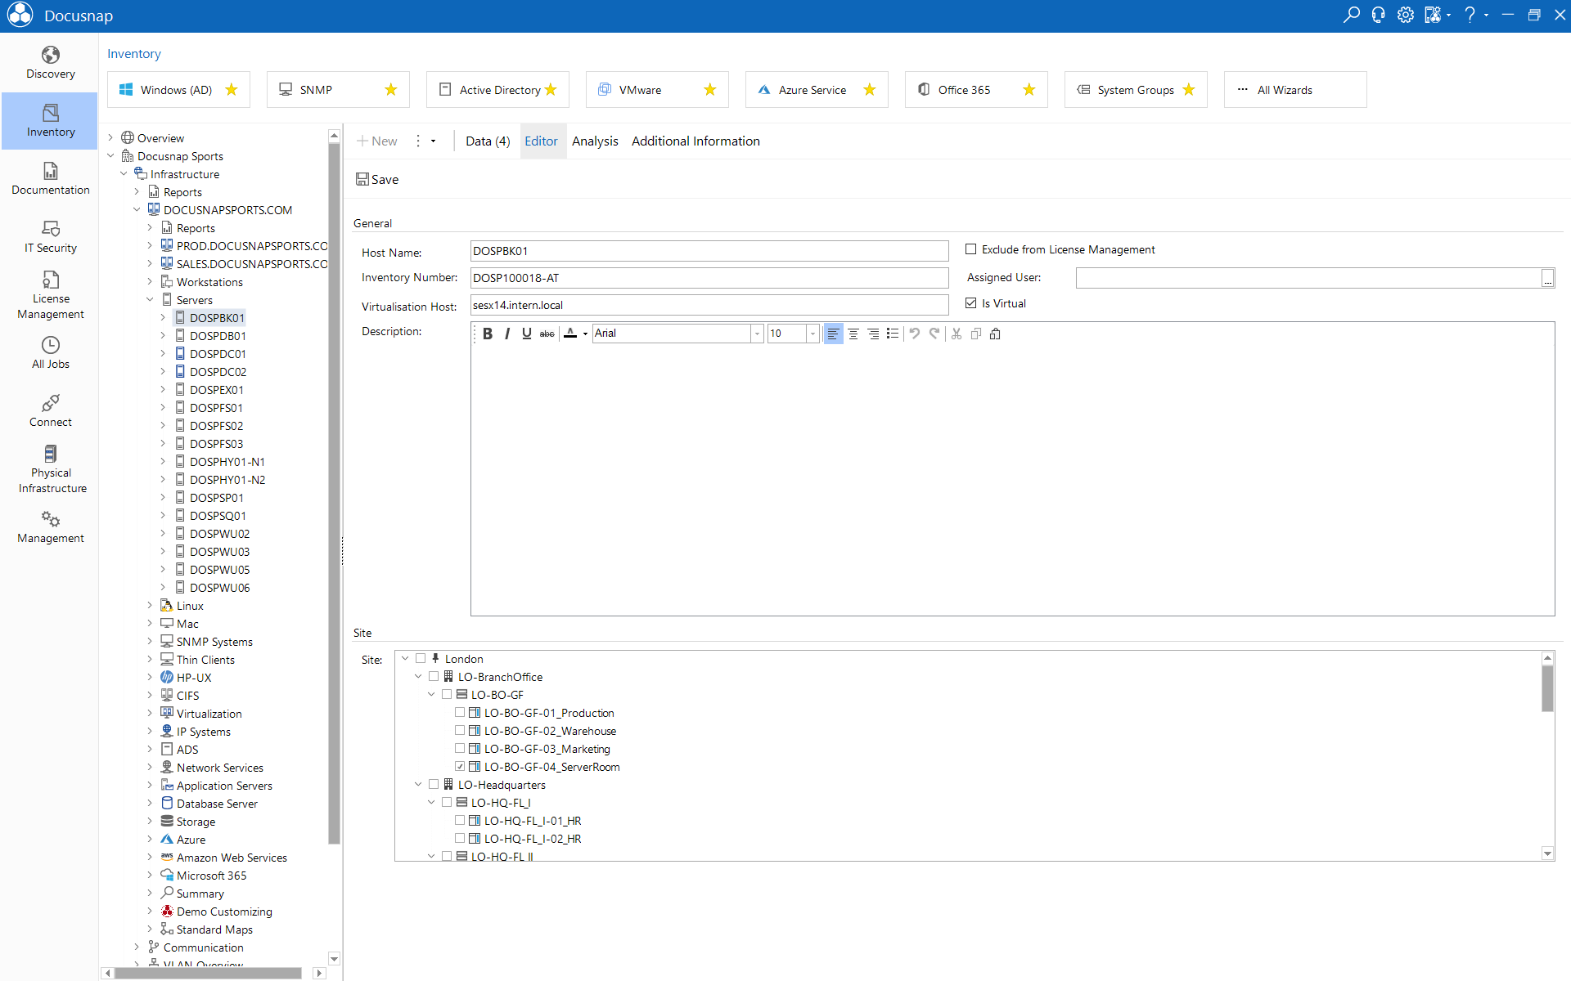
Task: Open the font size dropdown
Action: click(813, 334)
